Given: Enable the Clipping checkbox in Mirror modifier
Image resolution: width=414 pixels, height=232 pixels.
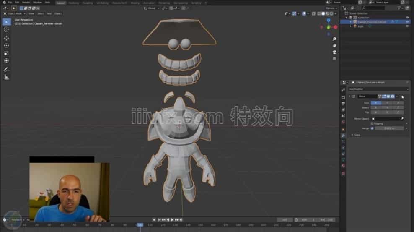Looking at the screenshot, I should [372, 124].
